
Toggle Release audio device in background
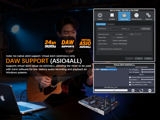(x=99, y=49)
